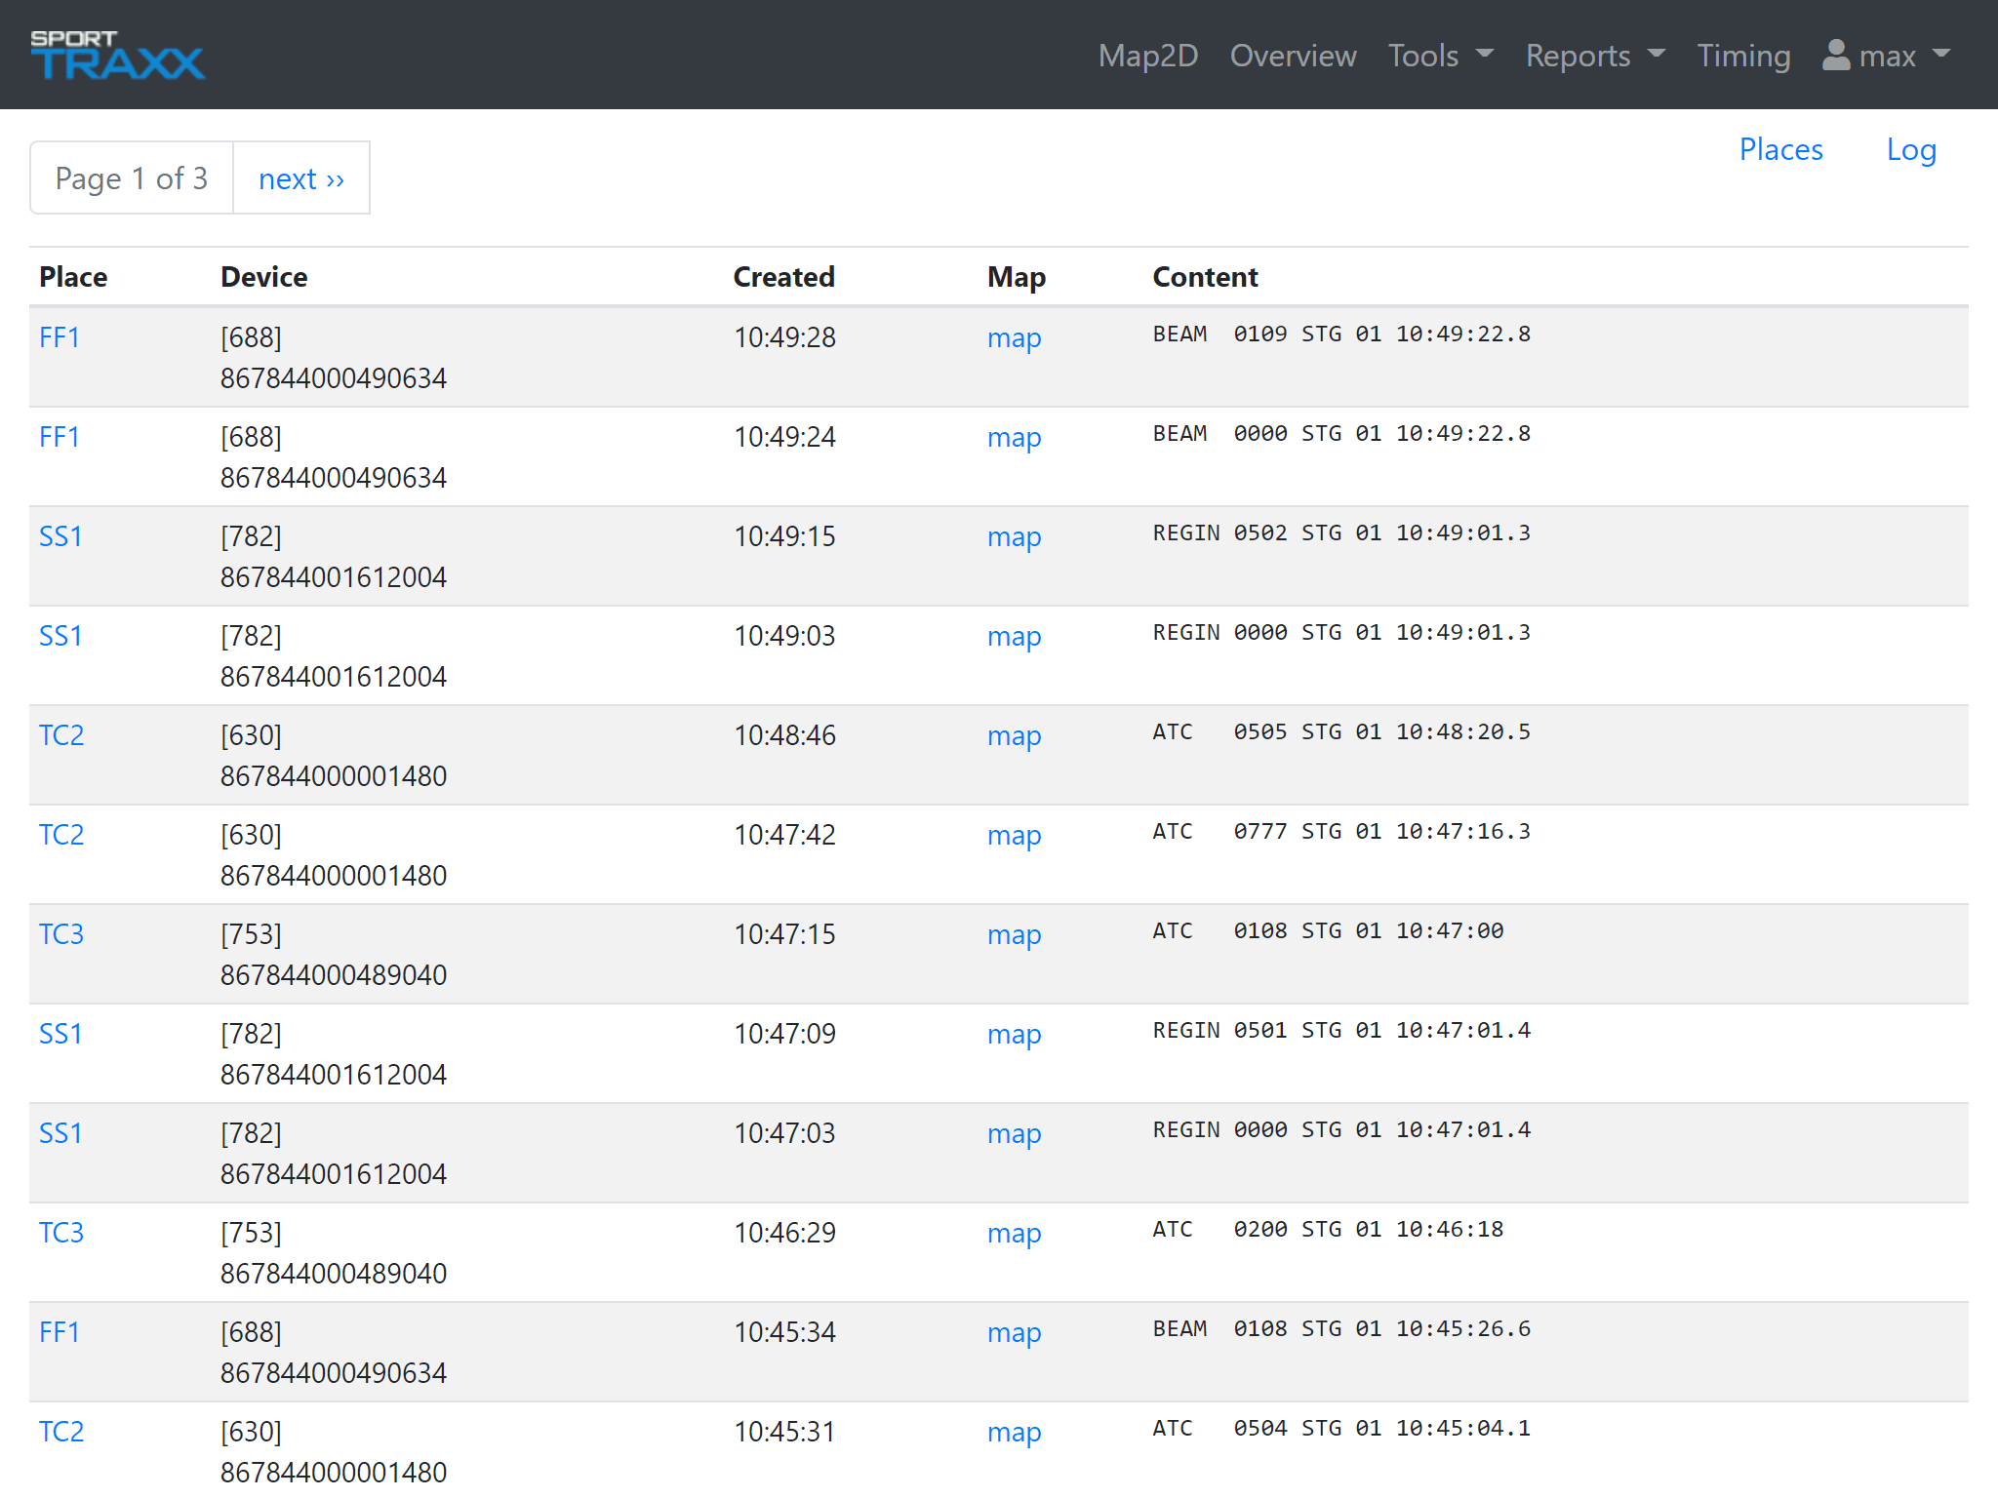Open place TC3 in the 10:47:15 row
1998x1498 pixels.
click(60, 934)
